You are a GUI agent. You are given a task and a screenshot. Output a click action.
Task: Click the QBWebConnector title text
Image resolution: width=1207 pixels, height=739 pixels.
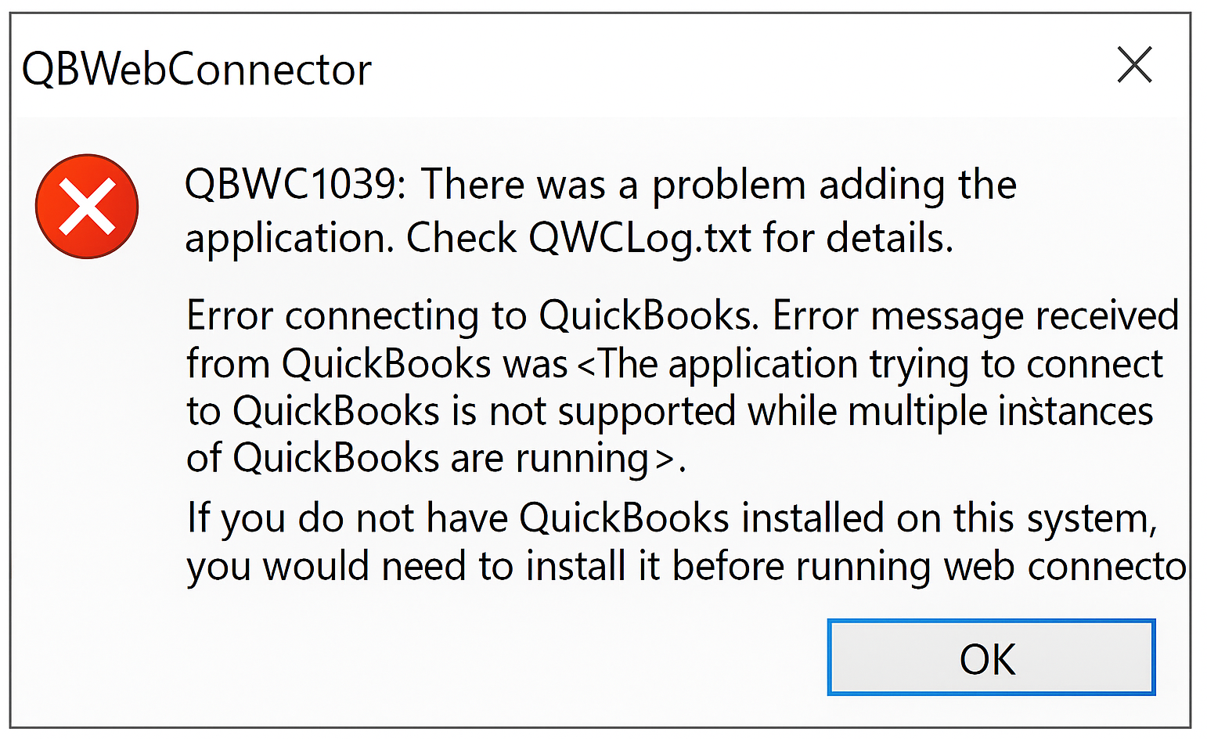196,70
